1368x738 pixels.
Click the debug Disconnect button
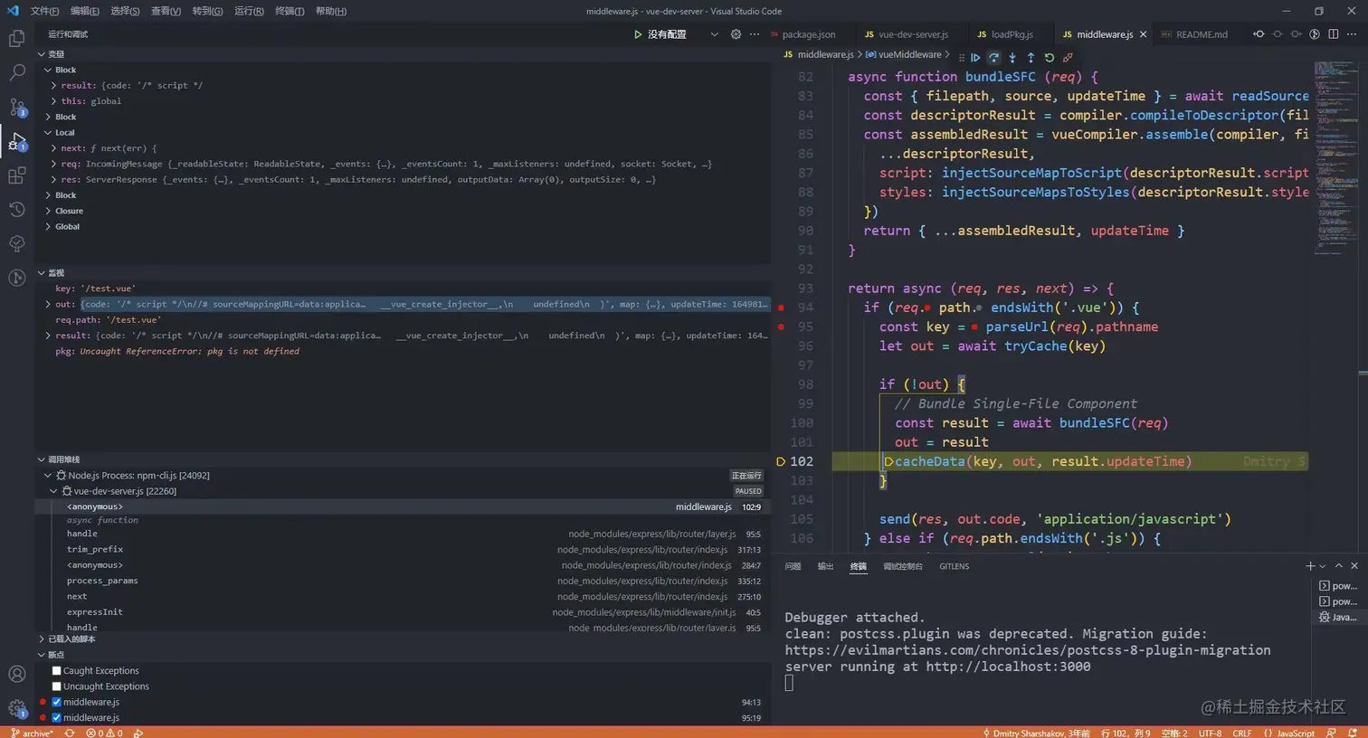[1068, 57]
